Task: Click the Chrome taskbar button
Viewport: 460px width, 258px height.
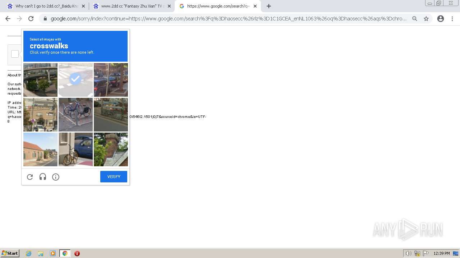Action: (x=65, y=253)
